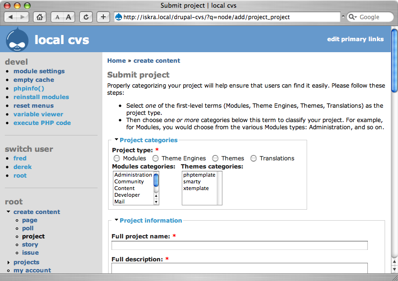Image resolution: width=398 pixels, height=281 pixels.
Task: Switch user to root
Action: click(x=20, y=176)
